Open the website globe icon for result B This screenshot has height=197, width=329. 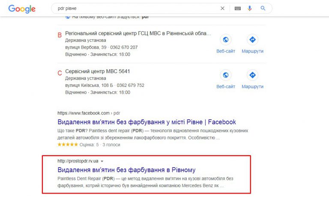point(226,39)
